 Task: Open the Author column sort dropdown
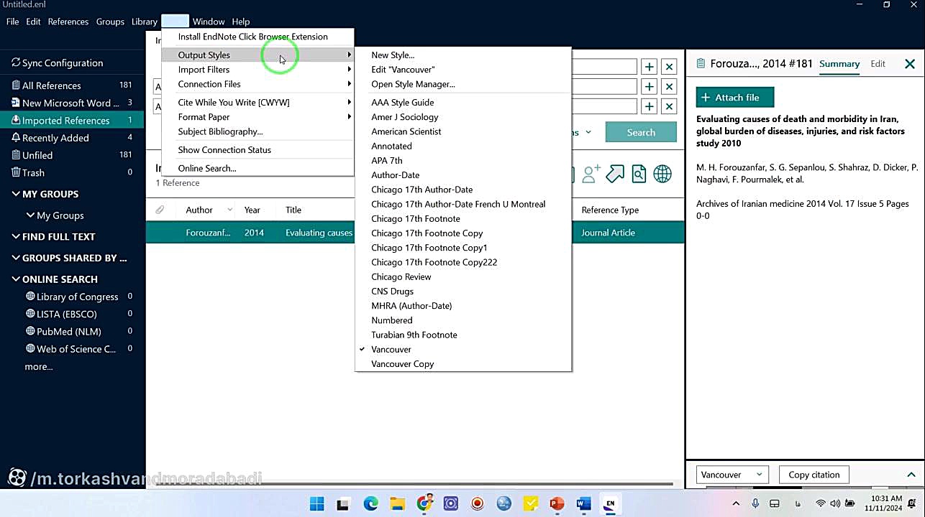click(x=229, y=210)
